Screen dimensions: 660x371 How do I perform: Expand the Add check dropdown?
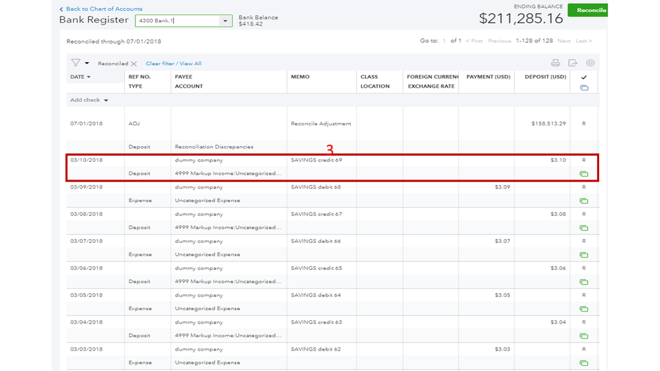106,100
